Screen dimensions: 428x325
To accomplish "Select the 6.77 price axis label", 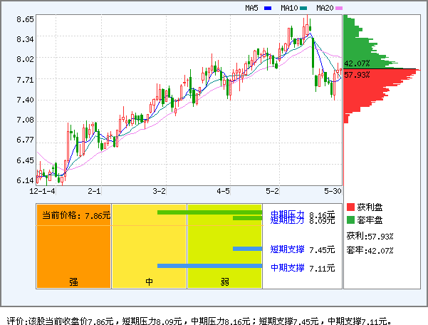I will (25, 140).
